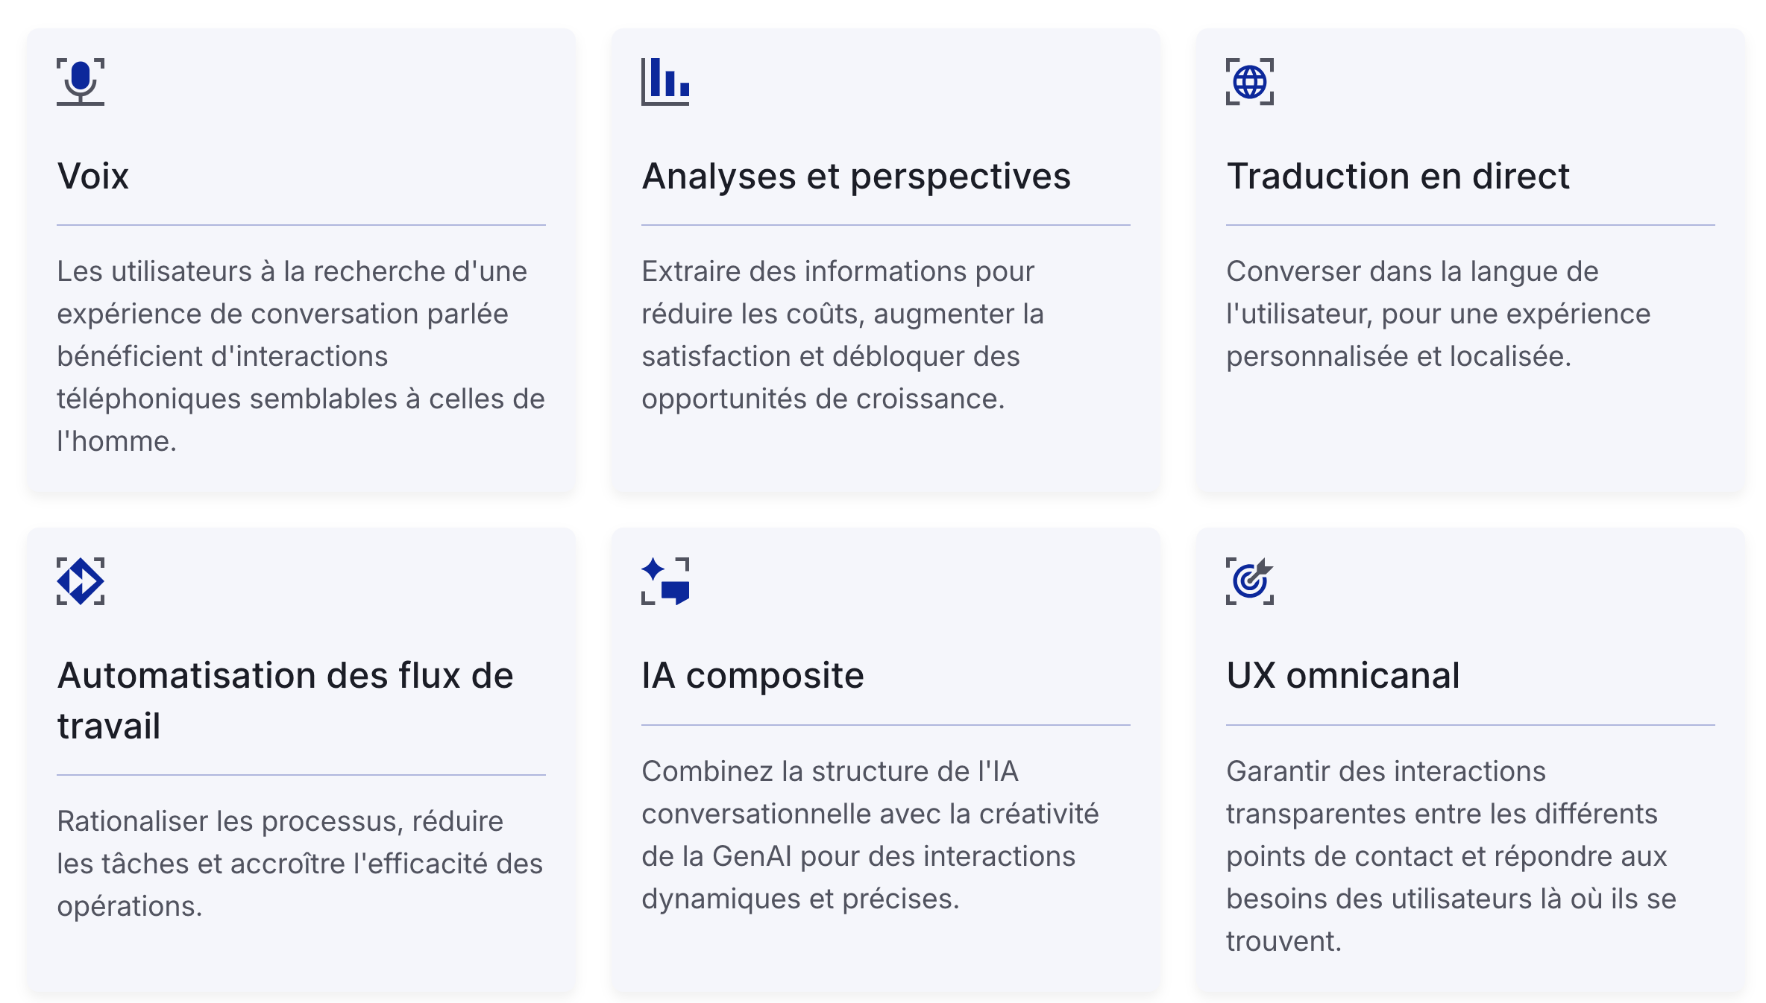This screenshot has width=1766, height=1003.
Task: Click the divider line under the Voix heading
Action: 301,225
